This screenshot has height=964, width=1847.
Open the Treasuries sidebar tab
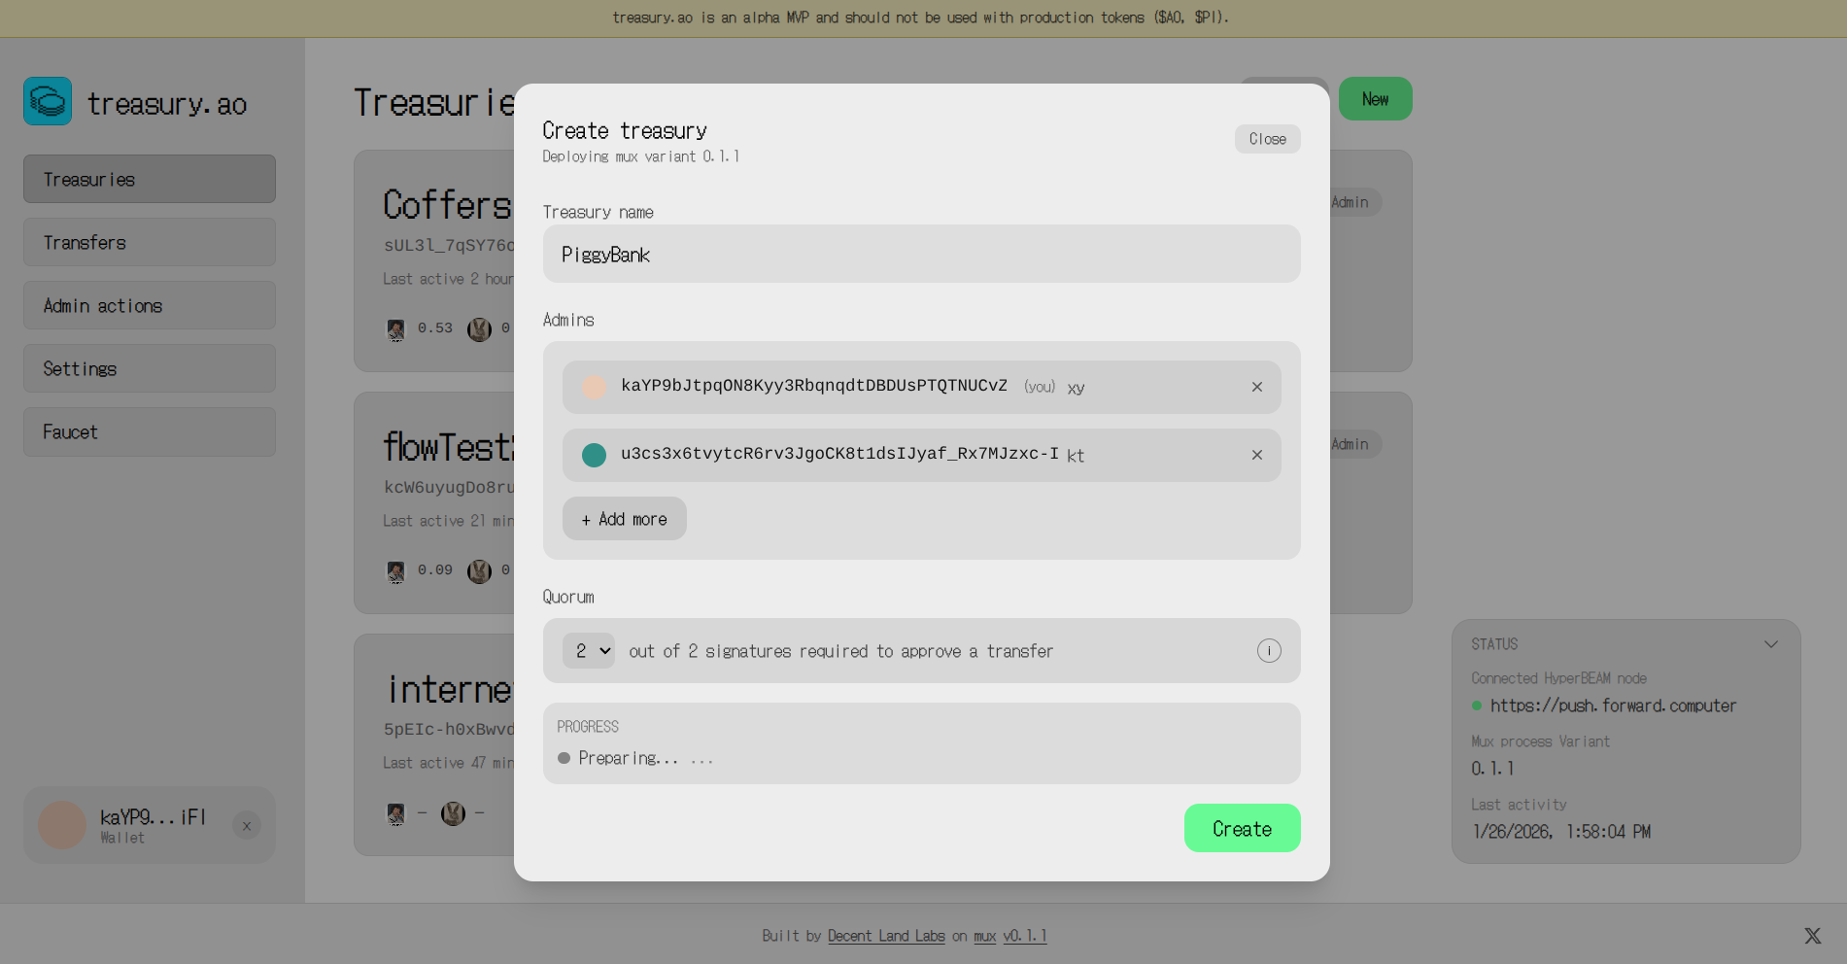click(x=150, y=180)
